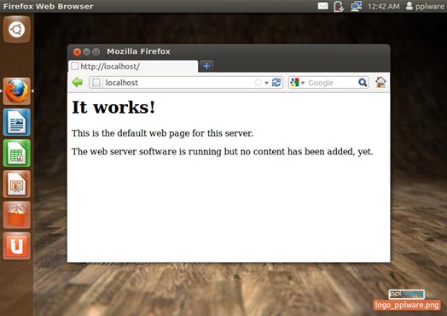Maximize the Mozilla Firefox window
The image size is (447, 316).
click(96, 52)
